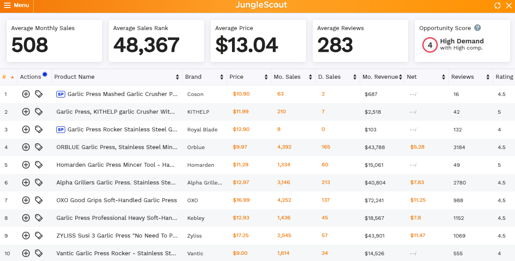Add Vantic garlic press to tracker

[x=26, y=253]
